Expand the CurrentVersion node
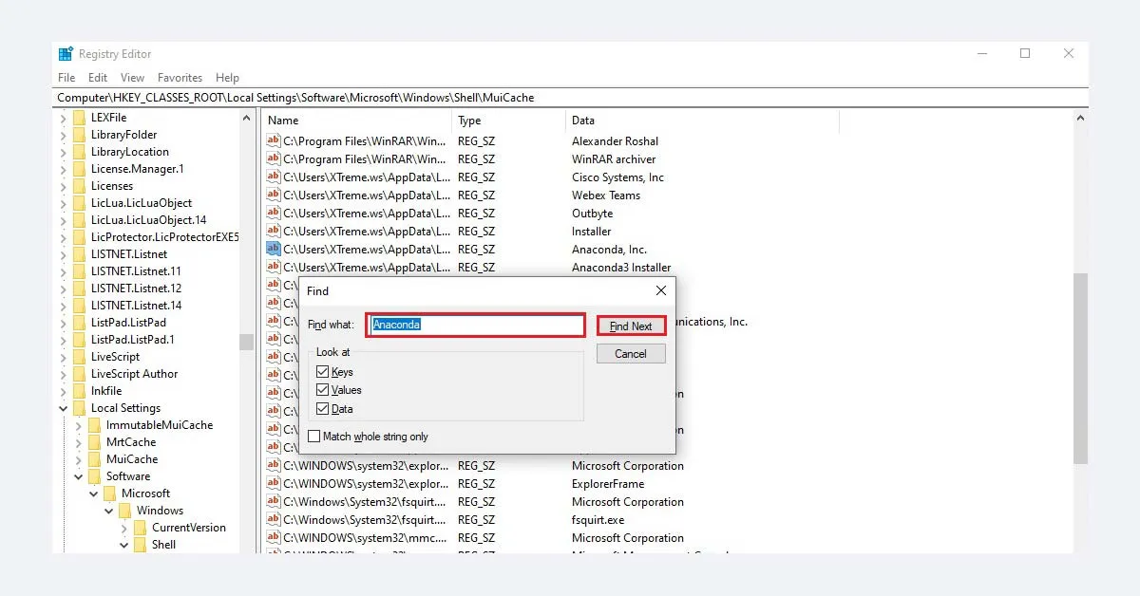Viewport: 1140px width, 596px height. (123, 527)
